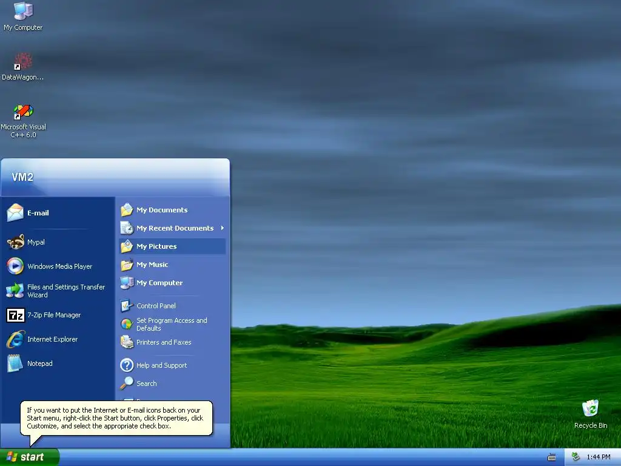Expand My Recent Documents submenu arrow
Viewport: 621px width, 466px height.
222,228
